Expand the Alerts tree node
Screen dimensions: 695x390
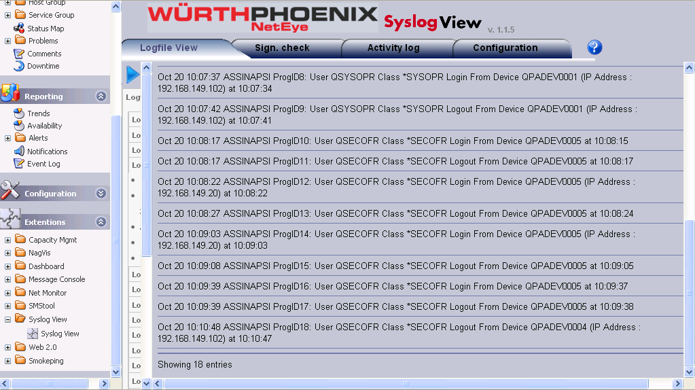(x=7, y=139)
